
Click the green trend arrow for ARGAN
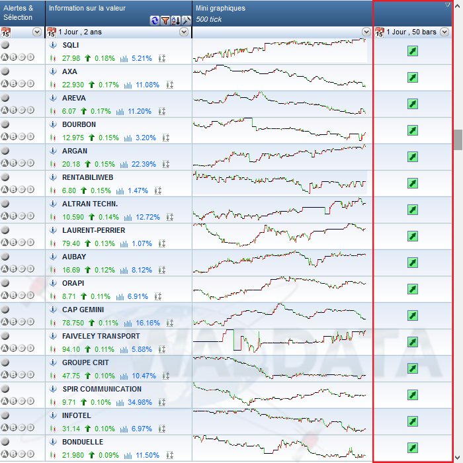(x=413, y=157)
